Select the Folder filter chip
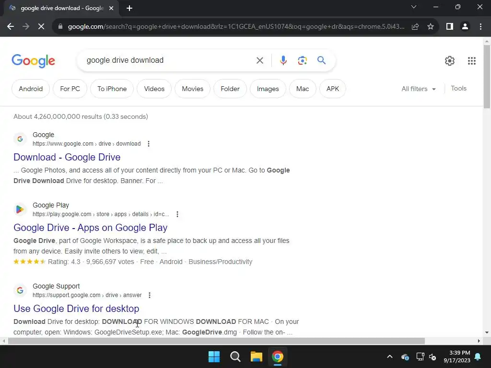491x368 pixels. 230,89
